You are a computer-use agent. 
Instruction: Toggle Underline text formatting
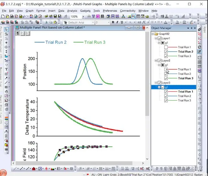coord(122,22)
